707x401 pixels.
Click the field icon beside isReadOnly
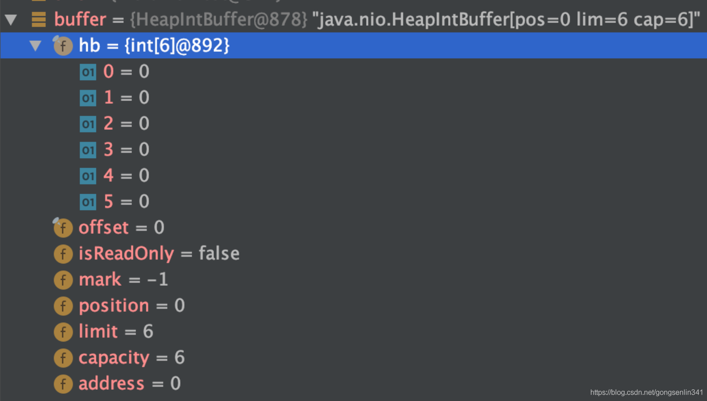(x=63, y=254)
